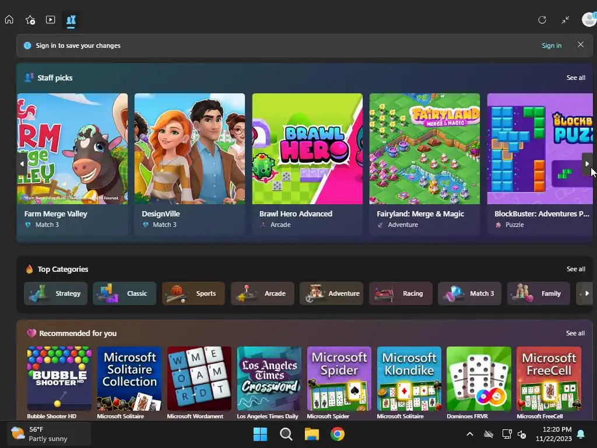Open Bubble Shooter HD game
The image size is (597, 448).
pyautogui.click(x=59, y=383)
